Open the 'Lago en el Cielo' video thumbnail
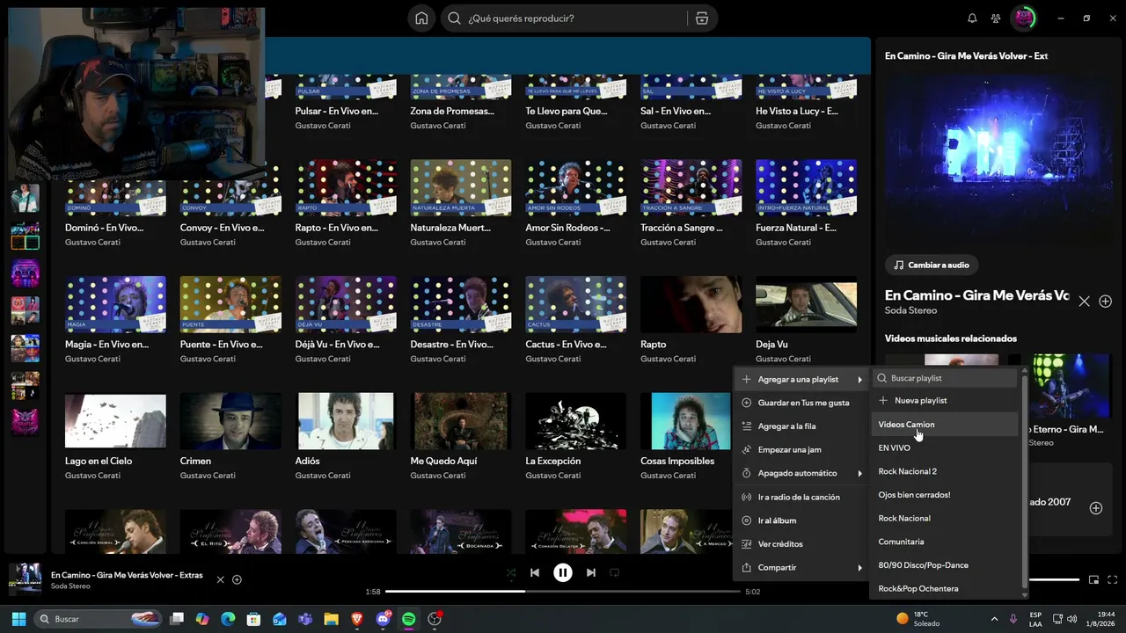Image resolution: width=1126 pixels, height=633 pixels. [115, 420]
